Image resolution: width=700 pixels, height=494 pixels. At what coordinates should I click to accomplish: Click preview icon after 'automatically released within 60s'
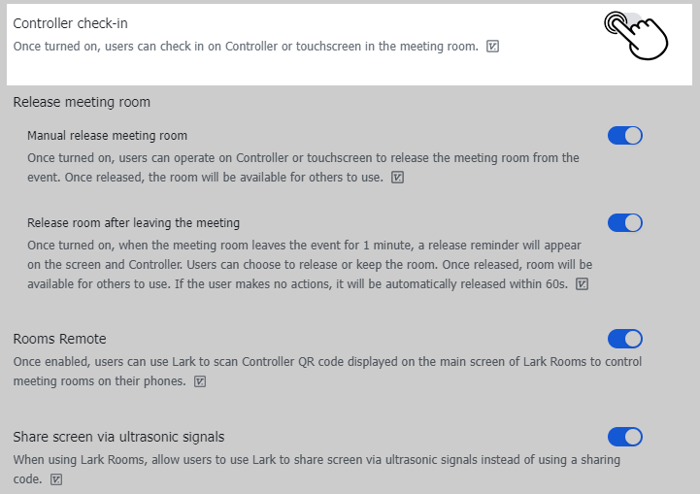[x=582, y=284]
